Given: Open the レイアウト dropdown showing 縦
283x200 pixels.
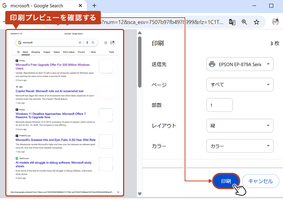Looking at the screenshot, I should (240, 126).
